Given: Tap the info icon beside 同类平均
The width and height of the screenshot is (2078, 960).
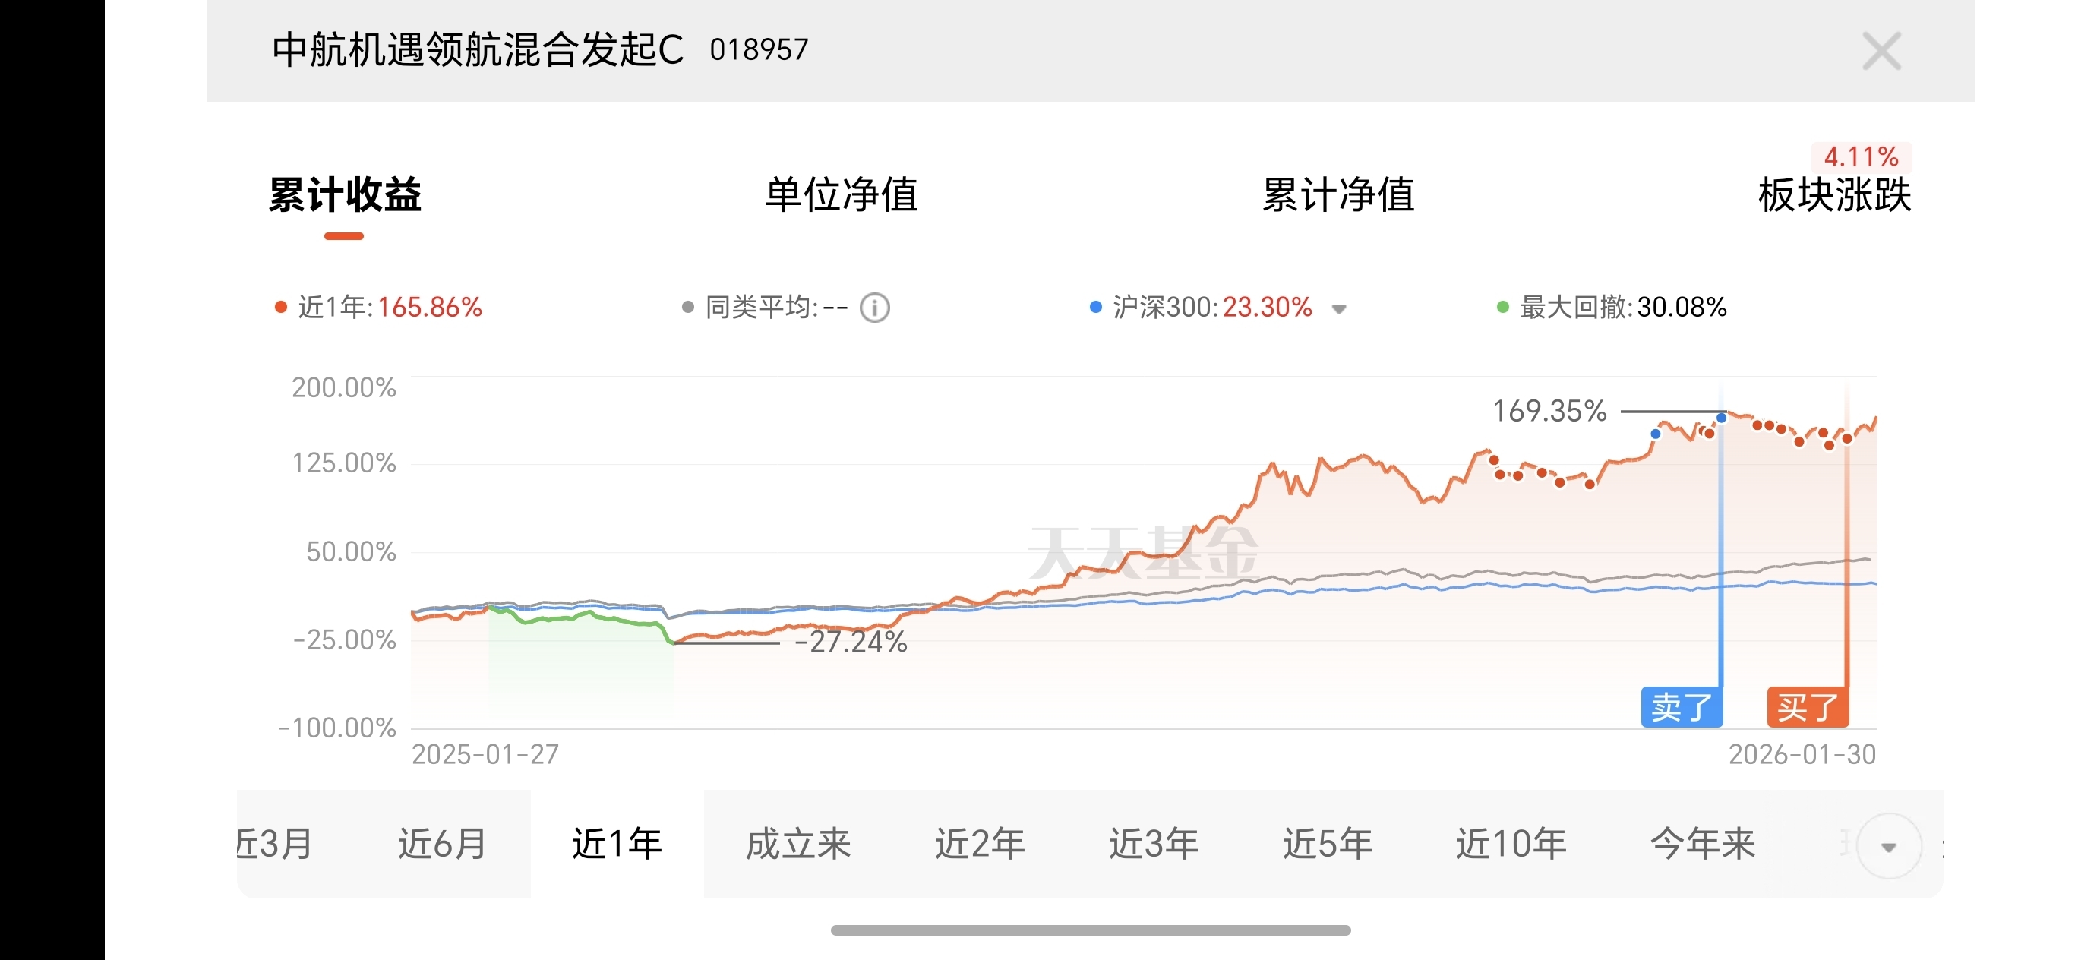Looking at the screenshot, I should point(875,308).
